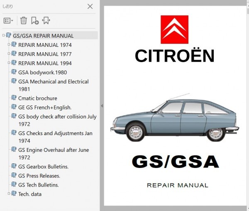Open REPAIR MANUAL 1974 bookmark

45,45
